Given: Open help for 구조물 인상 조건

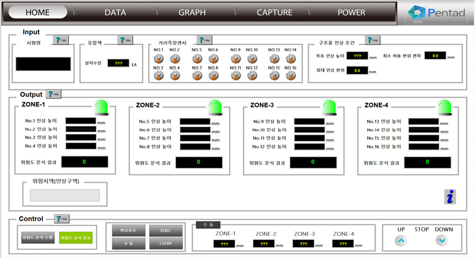Looking at the screenshot, I should (373, 40).
